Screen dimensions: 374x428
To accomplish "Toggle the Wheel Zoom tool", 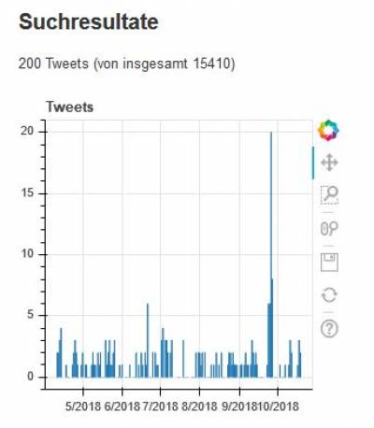I will pyautogui.click(x=329, y=229).
